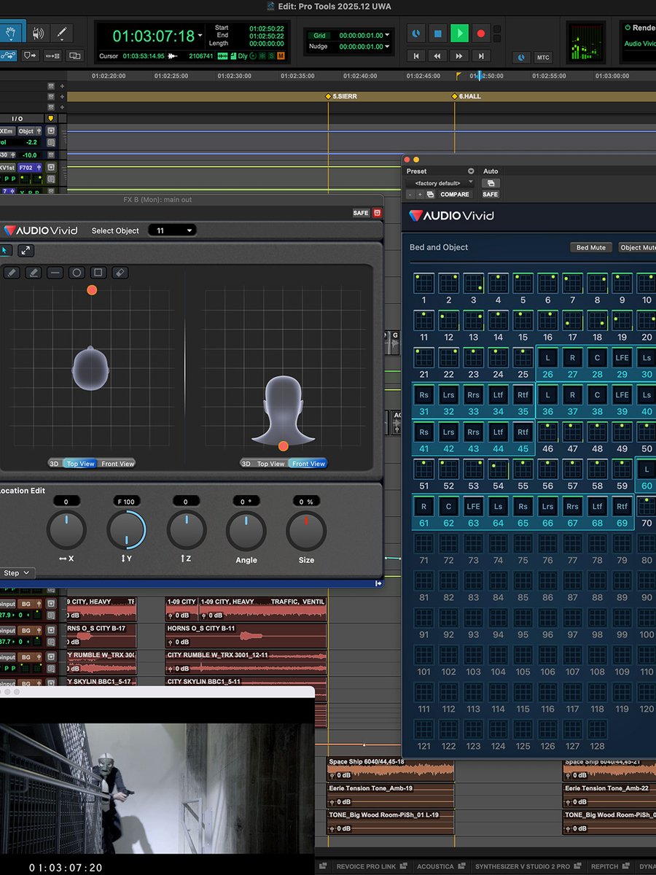
Task: Select the Scrubber speaker tool
Action: [38, 33]
